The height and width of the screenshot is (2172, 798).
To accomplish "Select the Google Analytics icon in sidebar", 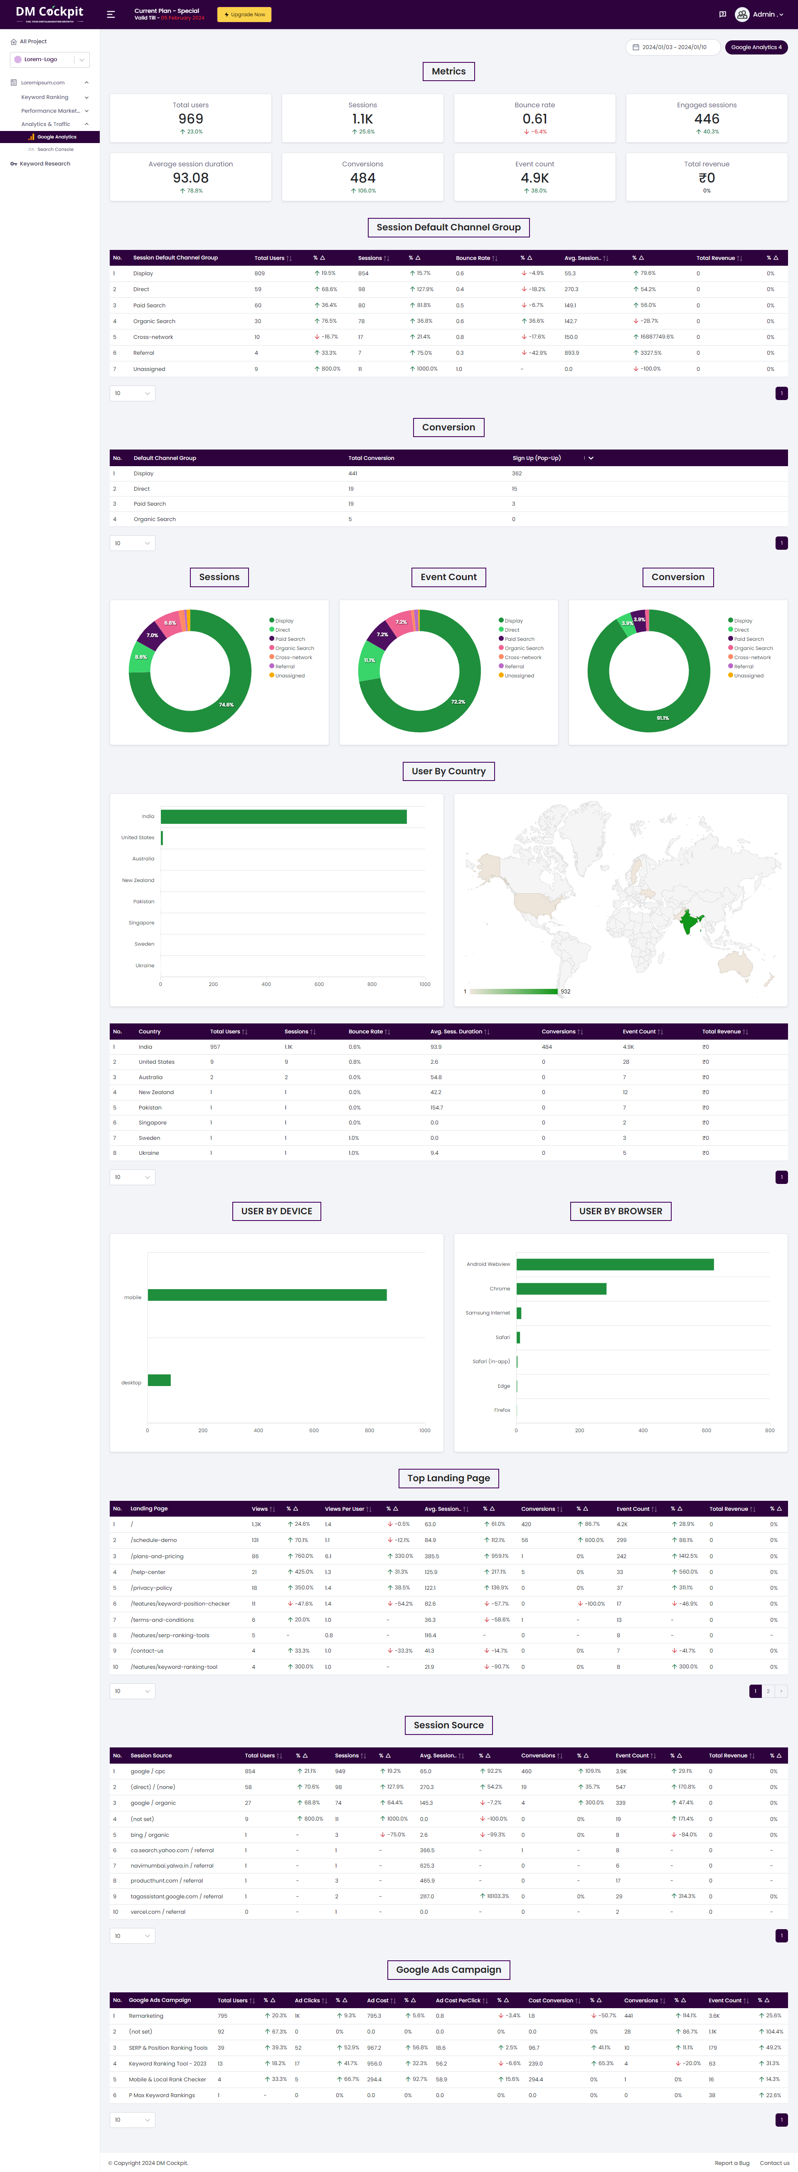I will click(x=31, y=136).
